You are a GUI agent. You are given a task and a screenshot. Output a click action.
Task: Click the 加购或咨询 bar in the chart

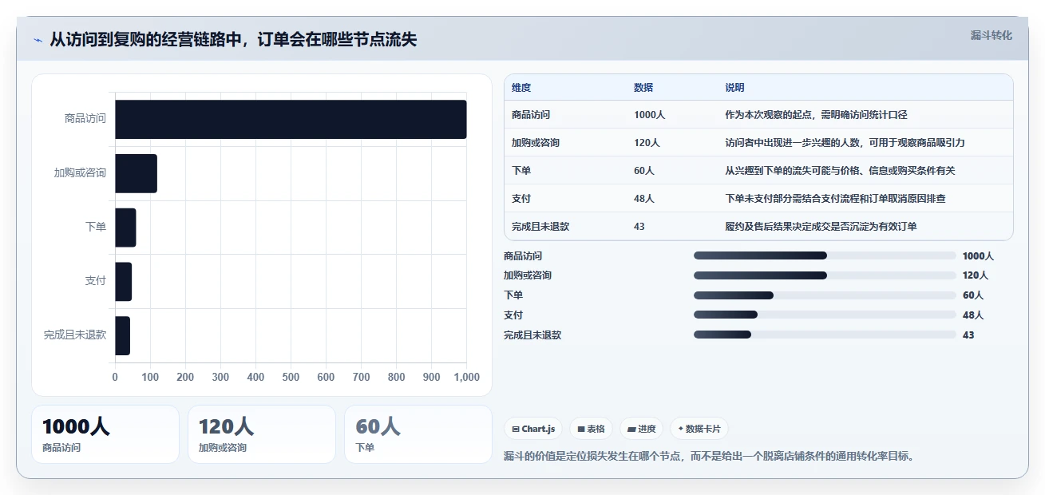pyautogui.click(x=136, y=173)
